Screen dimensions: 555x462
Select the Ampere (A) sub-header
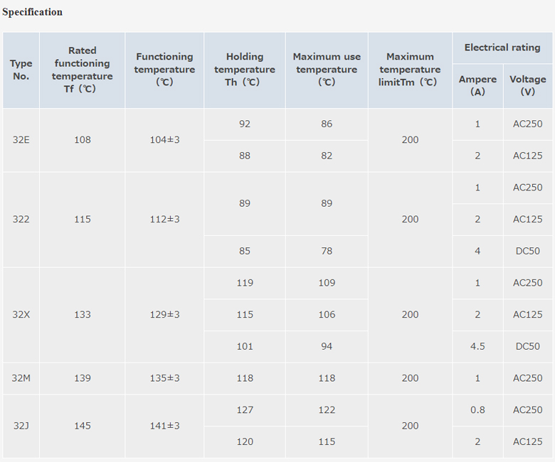pyautogui.click(x=477, y=85)
